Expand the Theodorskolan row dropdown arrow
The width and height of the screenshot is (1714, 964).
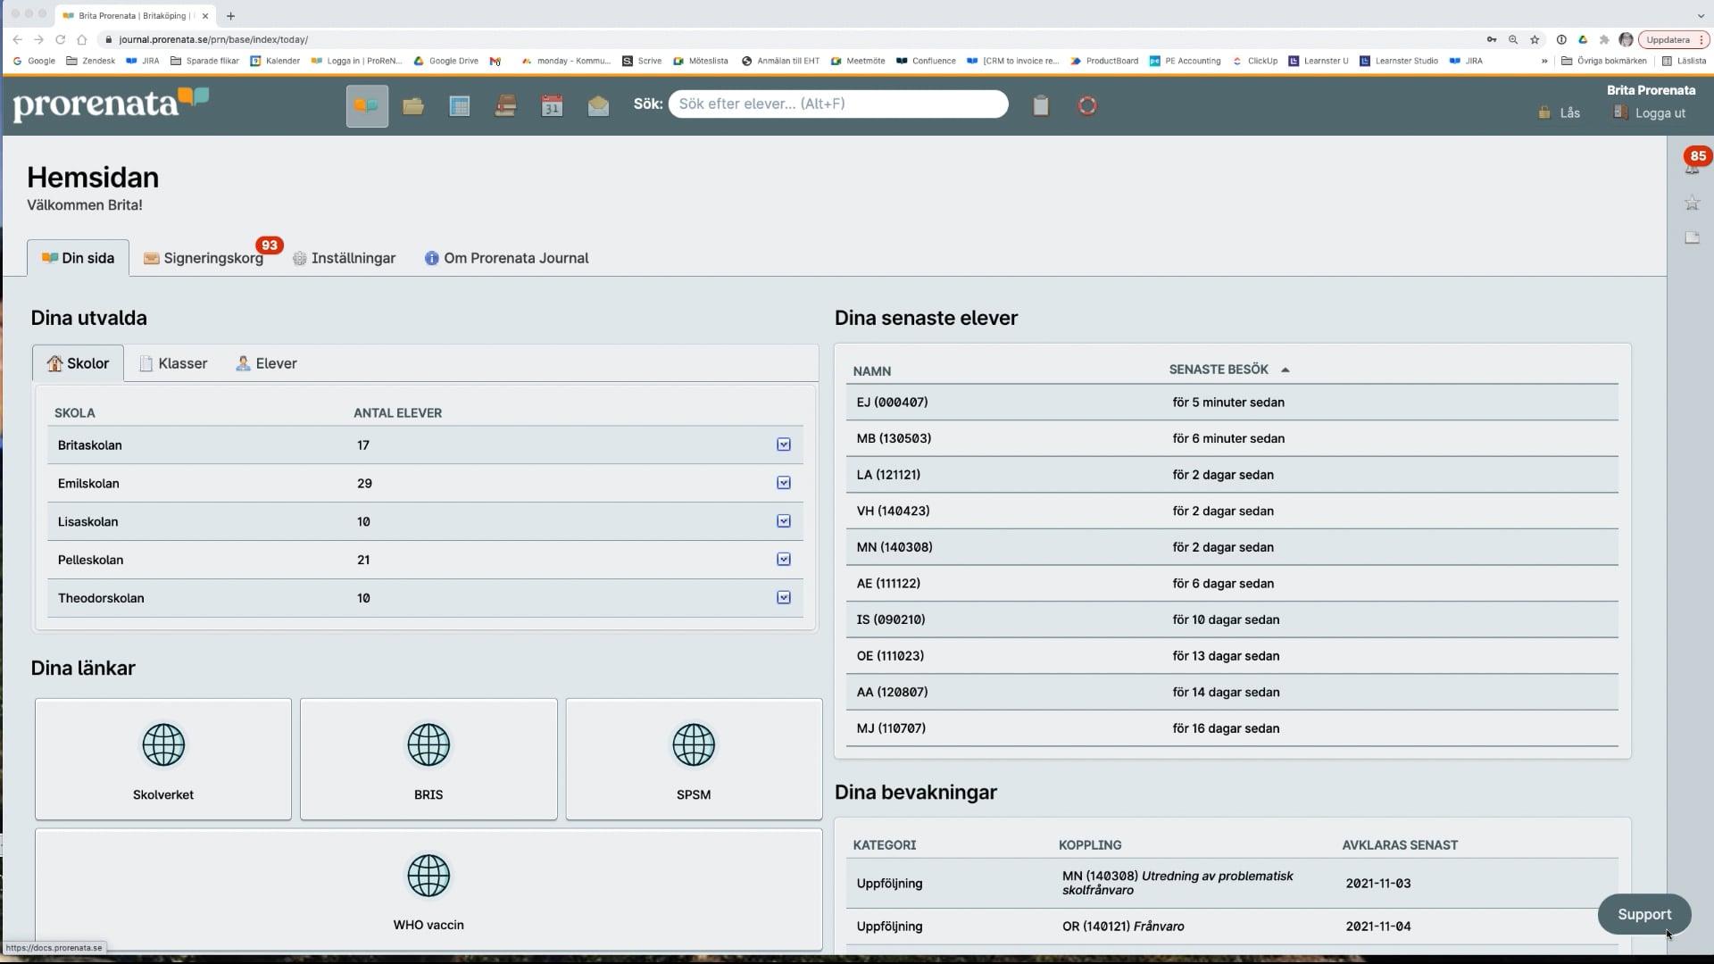(783, 598)
